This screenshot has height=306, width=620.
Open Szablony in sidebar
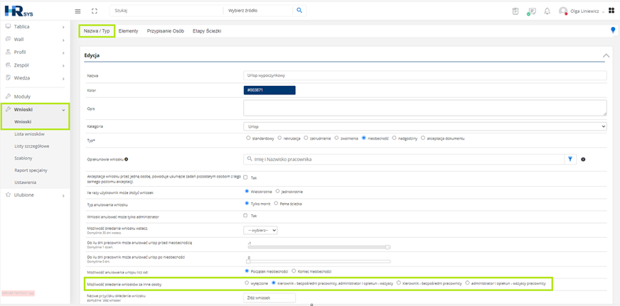(23, 158)
